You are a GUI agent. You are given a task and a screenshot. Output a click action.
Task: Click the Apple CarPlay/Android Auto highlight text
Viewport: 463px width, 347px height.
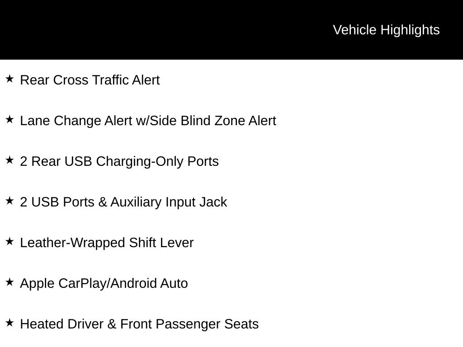pyautogui.click(x=104, y=283)
